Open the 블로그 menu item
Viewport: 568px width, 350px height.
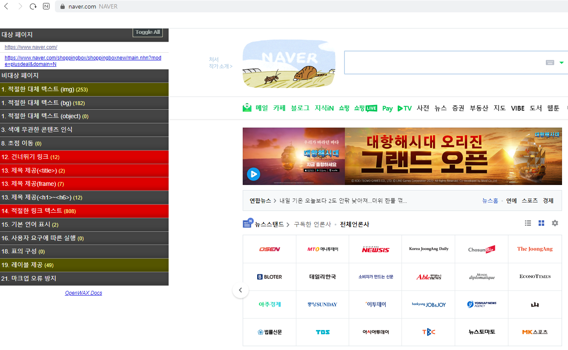point(300,108)
